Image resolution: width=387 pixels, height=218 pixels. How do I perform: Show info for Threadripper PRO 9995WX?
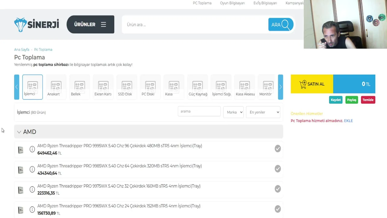click(32, 149)
